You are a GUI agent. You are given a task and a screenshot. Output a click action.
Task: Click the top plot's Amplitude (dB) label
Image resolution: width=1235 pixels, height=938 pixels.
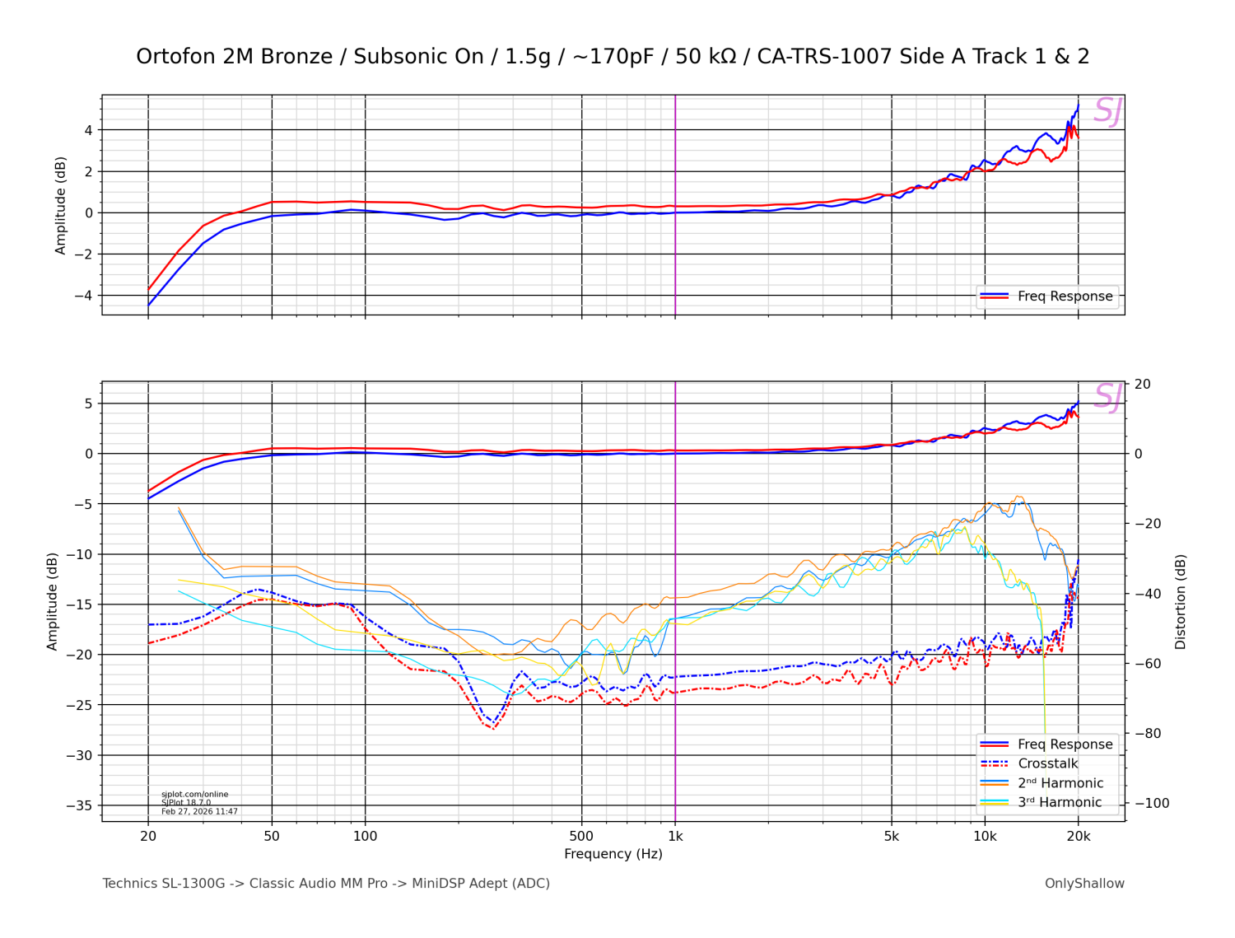pos(60,205)
